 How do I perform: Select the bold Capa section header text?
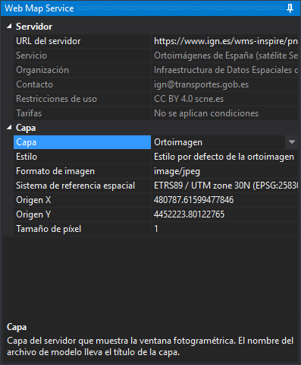(26, 128)
